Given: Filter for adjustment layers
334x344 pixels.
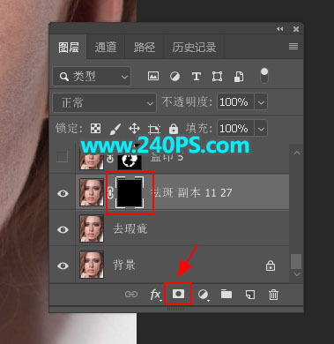Looking at the screenshot, I should [174, 77].
